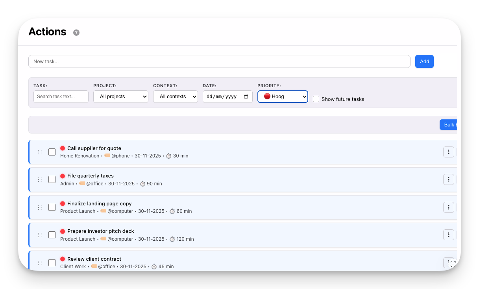Screen dimensions: 479x289
Task: Open the All contexts dropdown
Action: pyautogui.click(x=176, y=97)
